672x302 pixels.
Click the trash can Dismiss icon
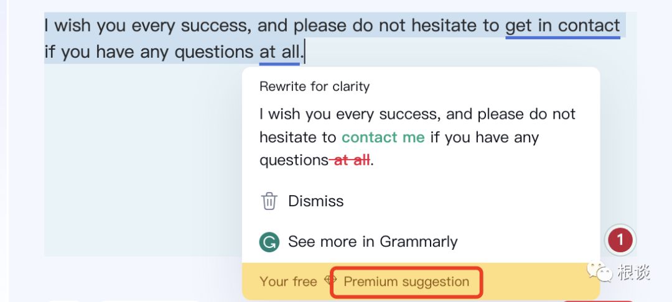(269, 201)
